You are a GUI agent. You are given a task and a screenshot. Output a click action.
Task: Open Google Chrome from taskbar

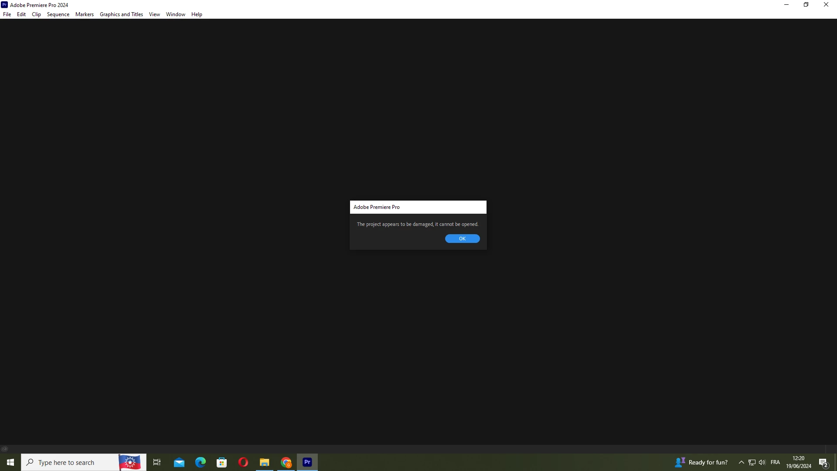tap(286, 462)
